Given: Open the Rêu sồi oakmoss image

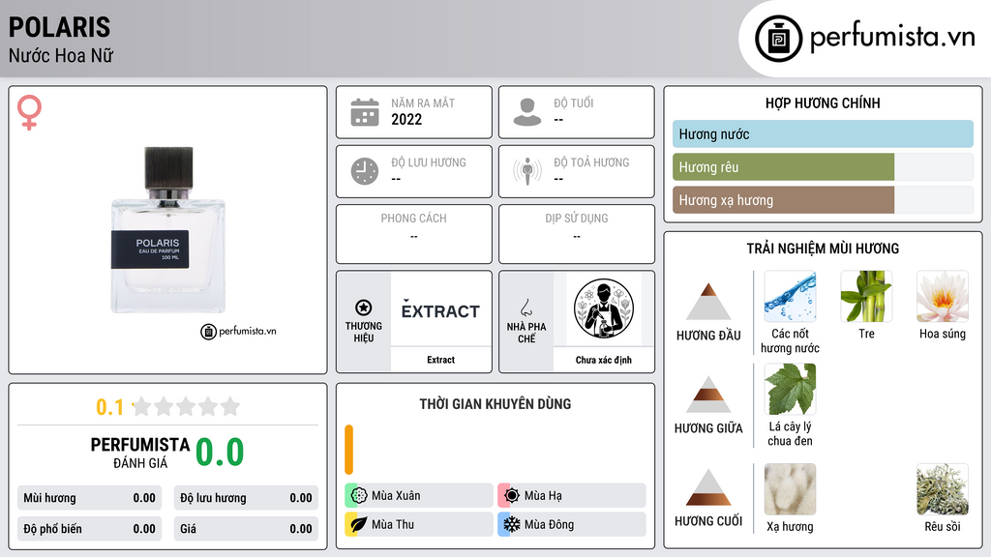Looking at the screenshot, I should click(943, 489).
